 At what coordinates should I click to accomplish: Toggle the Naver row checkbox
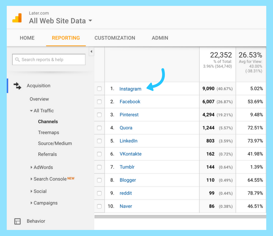coord(99,206)
